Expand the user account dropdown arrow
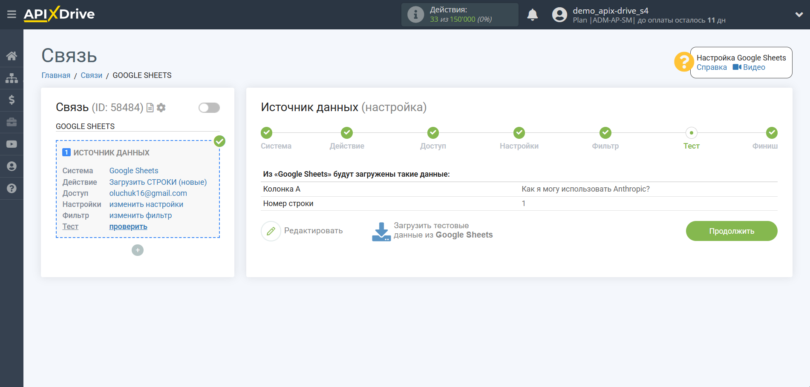The height and width of the screenshot is (387, 810). coord(798,15)
